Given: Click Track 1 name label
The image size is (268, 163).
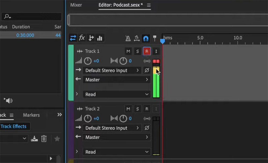Looking at the screenshot, I should click(x=92, y=51).
